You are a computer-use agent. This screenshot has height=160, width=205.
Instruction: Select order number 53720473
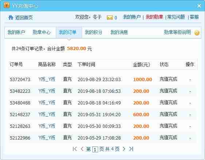pos(20,80)
